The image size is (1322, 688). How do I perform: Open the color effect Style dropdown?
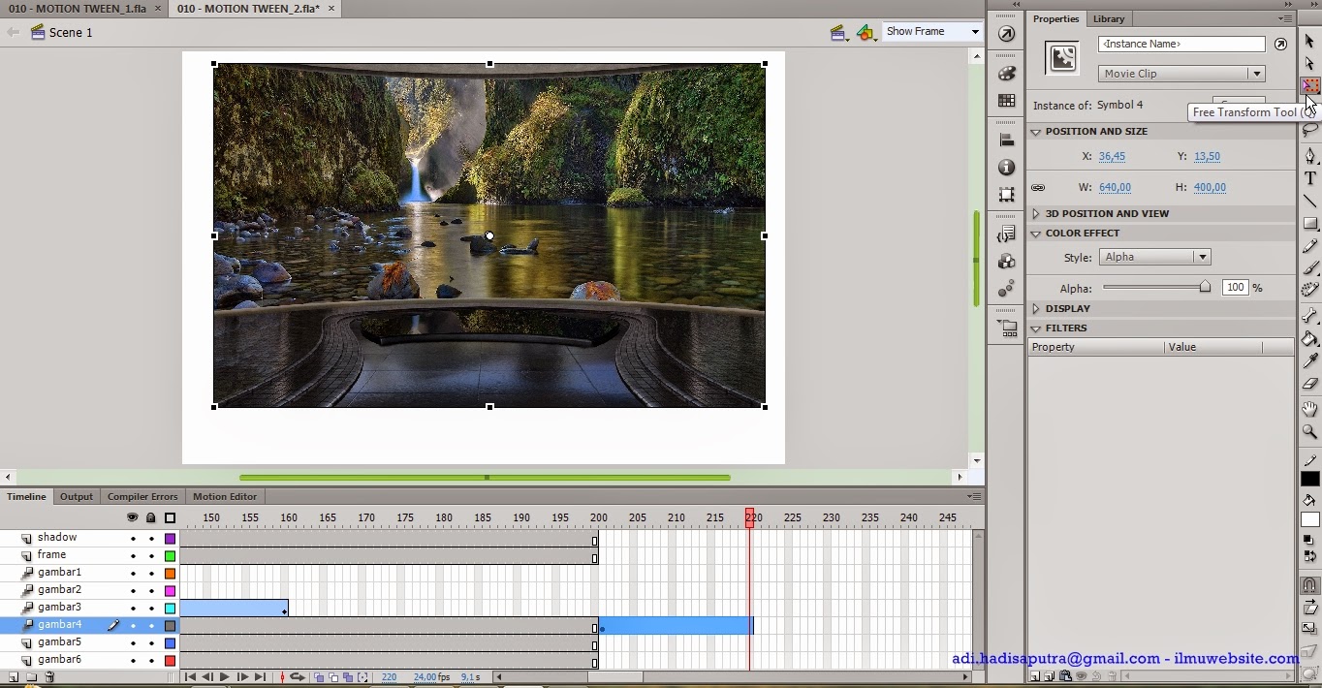pyautogui.click(x=1154, y=257)
